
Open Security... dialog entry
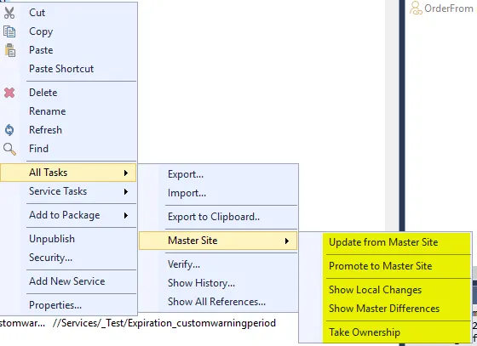(x=69, y=258)
